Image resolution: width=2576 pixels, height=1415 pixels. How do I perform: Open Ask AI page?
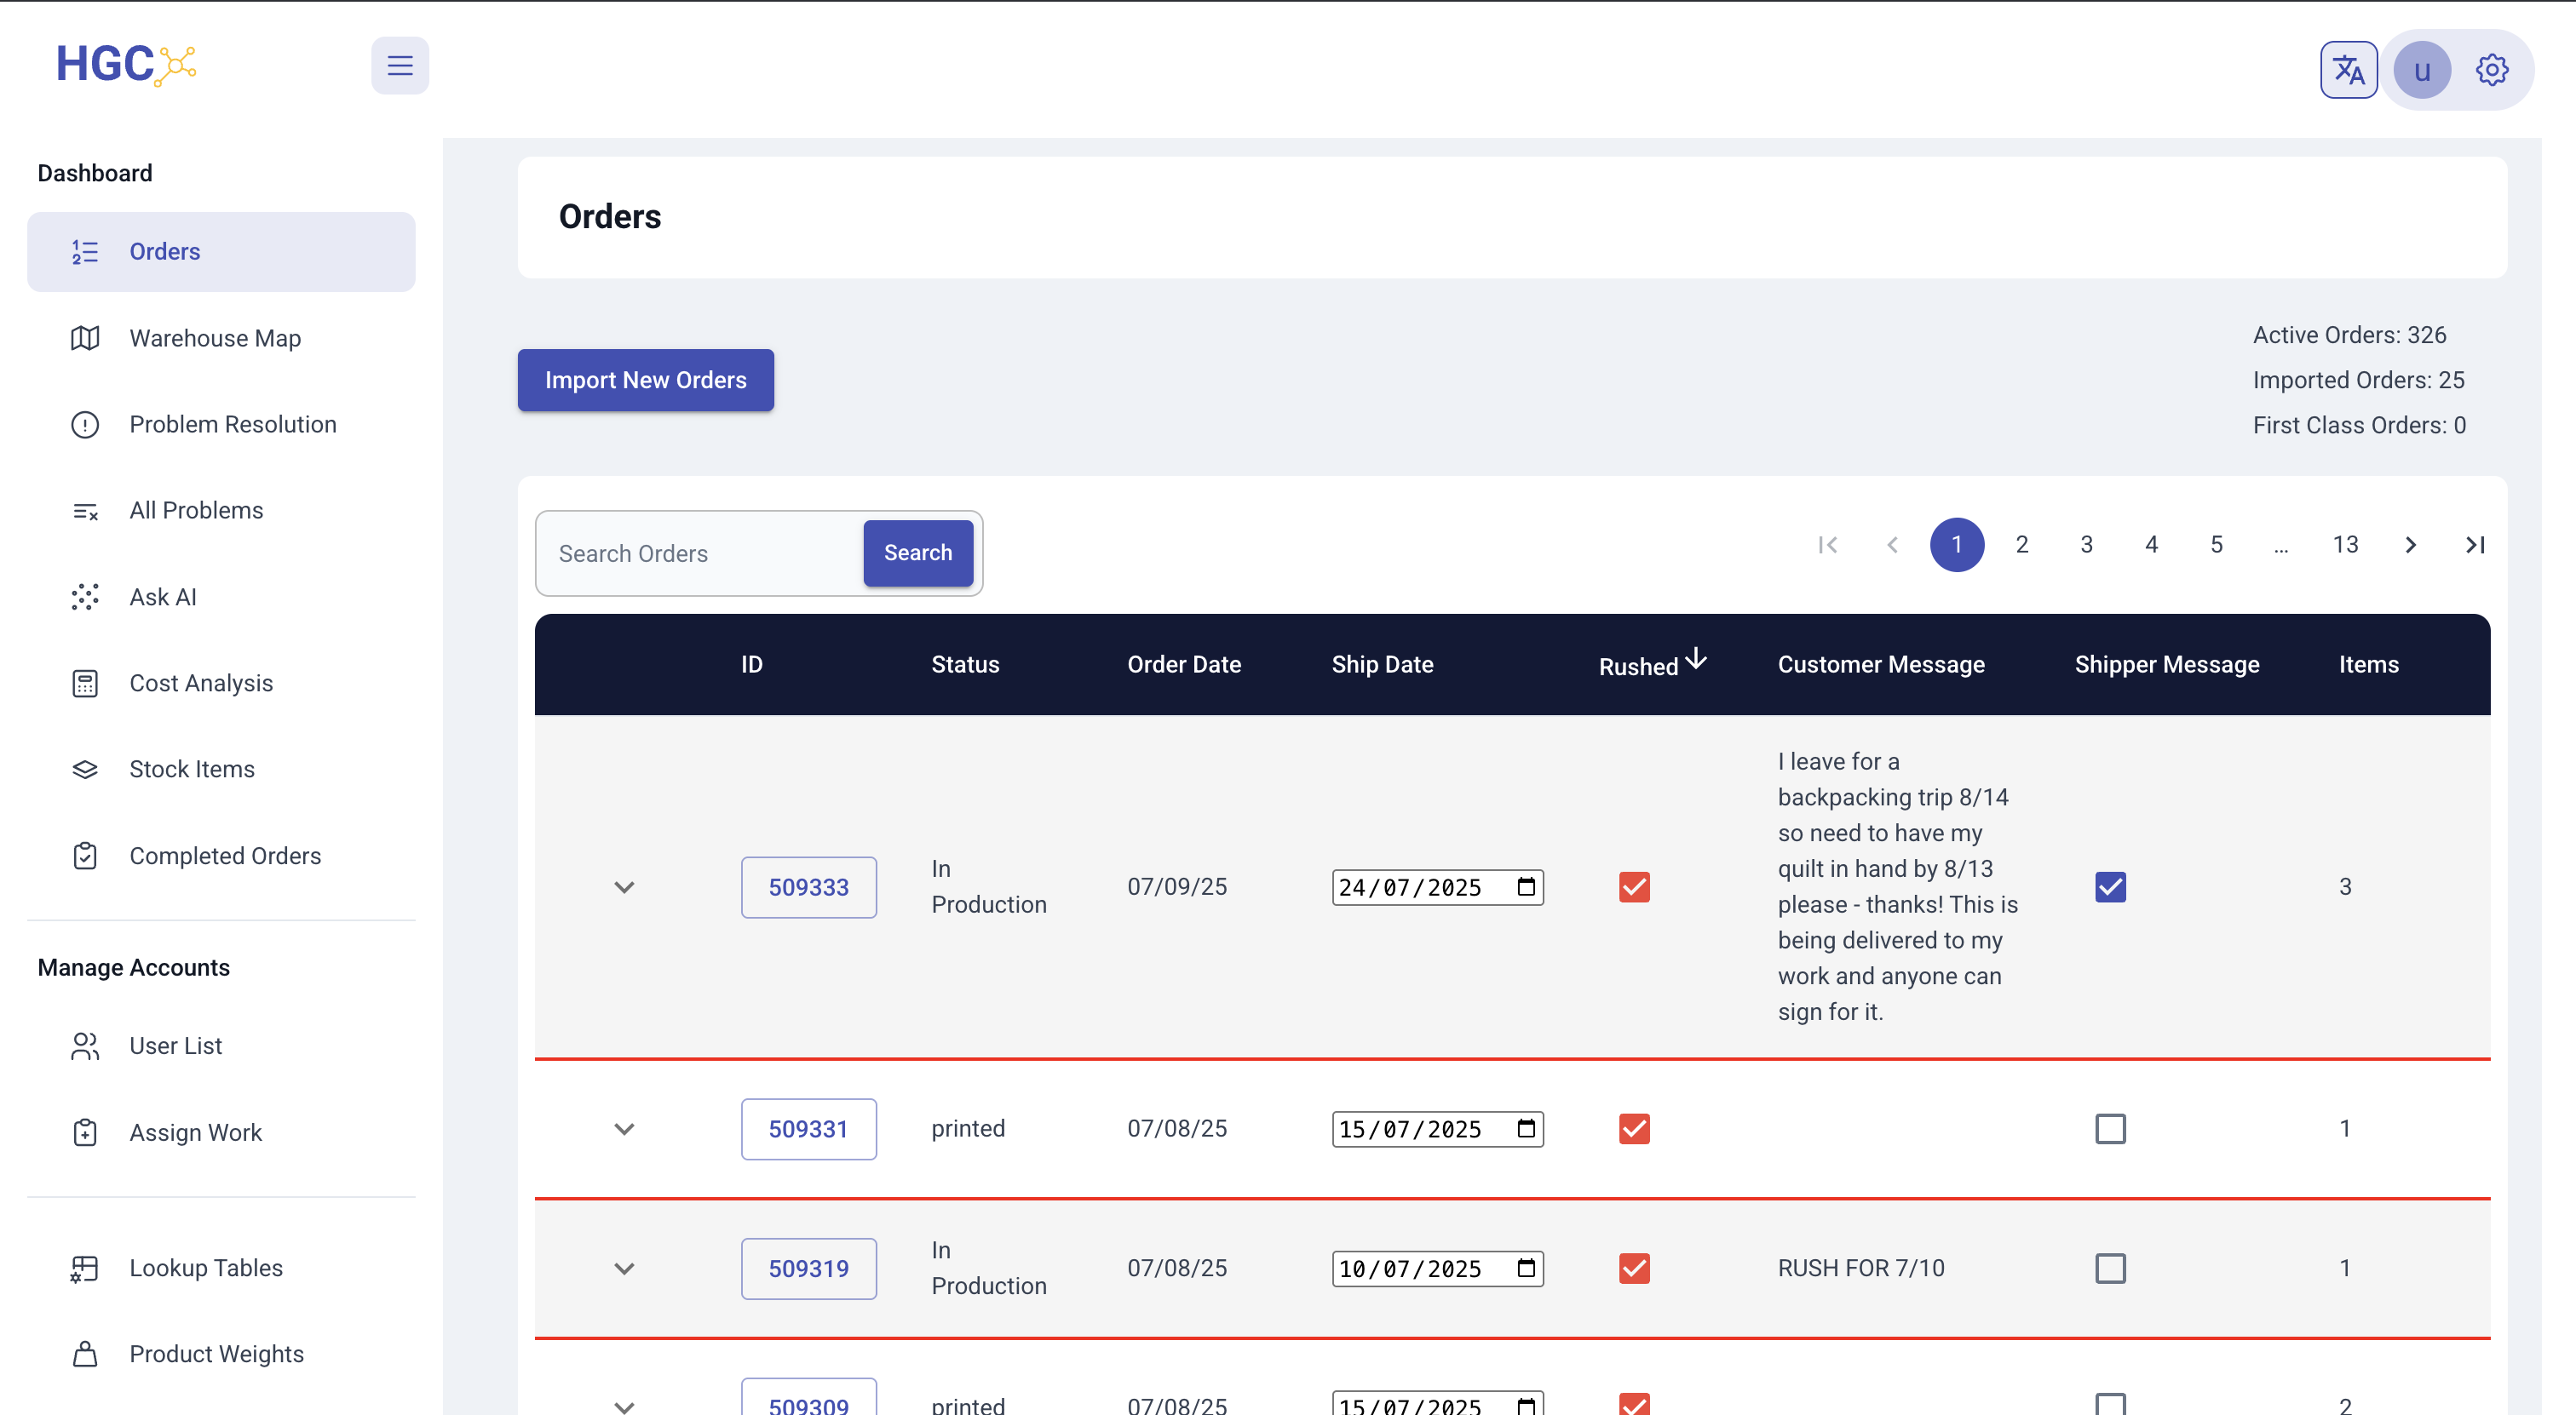coord(221,597)
